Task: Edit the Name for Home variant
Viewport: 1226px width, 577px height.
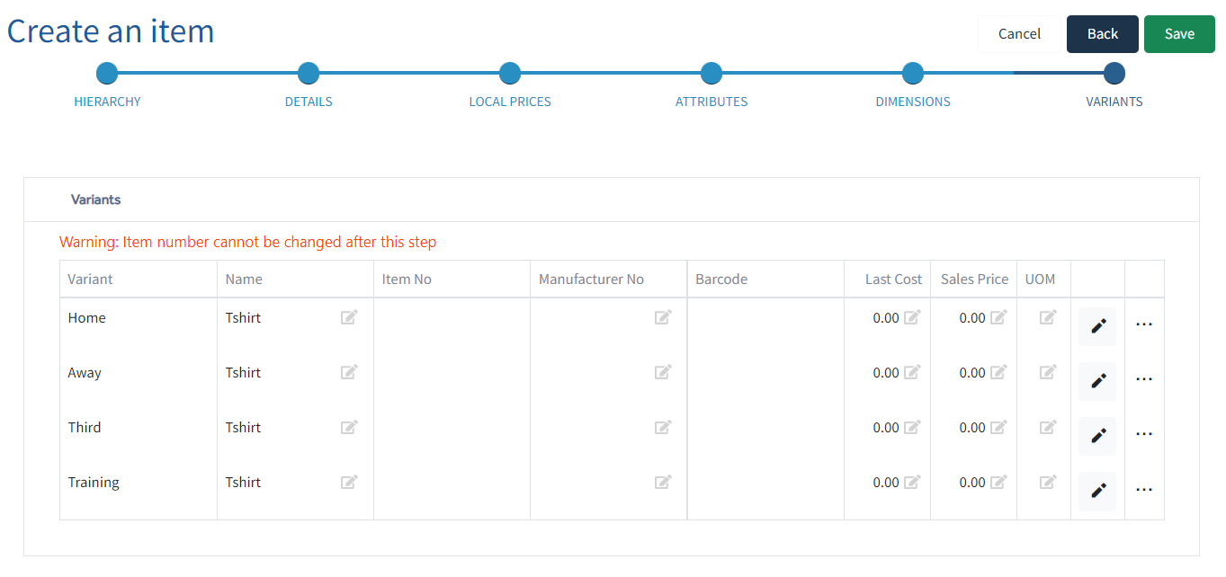Action: [x=349, y=317]
